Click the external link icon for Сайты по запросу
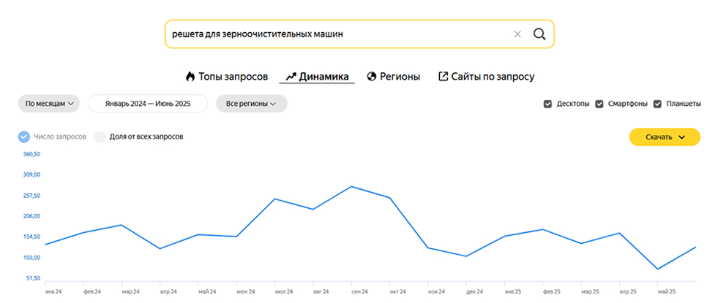Viewport: 718px width, 303px height. (443, 76)
